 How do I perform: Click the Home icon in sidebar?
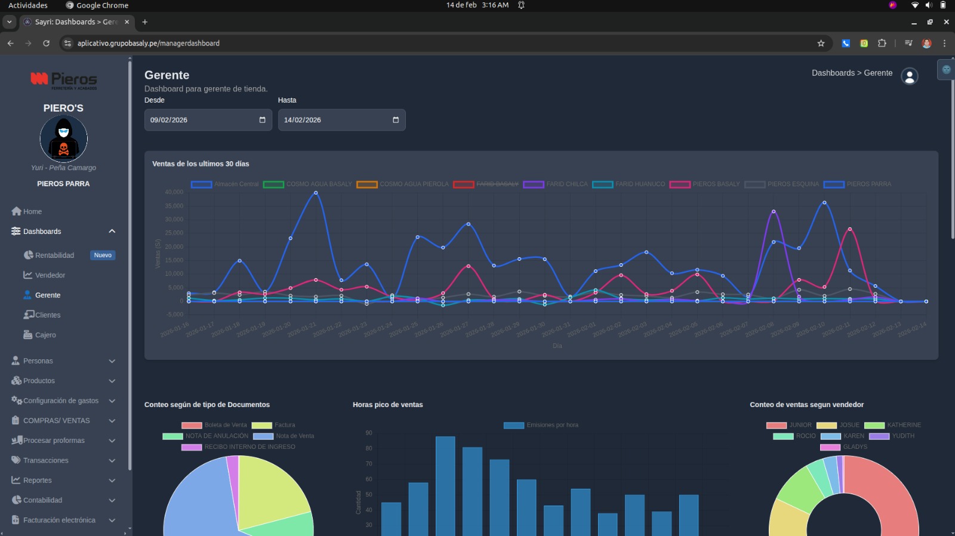click(16, 211)
